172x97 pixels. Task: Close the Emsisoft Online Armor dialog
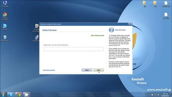(130, 24)
